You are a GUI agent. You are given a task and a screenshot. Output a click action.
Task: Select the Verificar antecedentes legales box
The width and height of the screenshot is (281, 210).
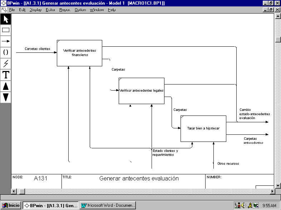click(x=142, y=91)
